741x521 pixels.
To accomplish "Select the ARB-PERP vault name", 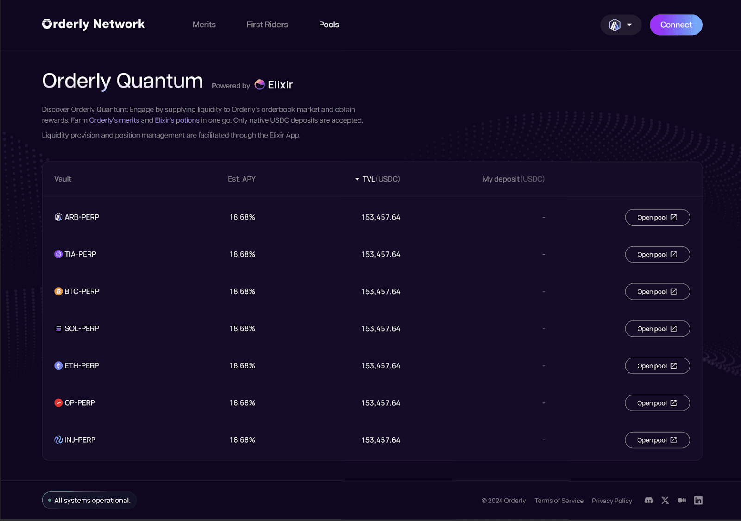I will tap(82, 217).
